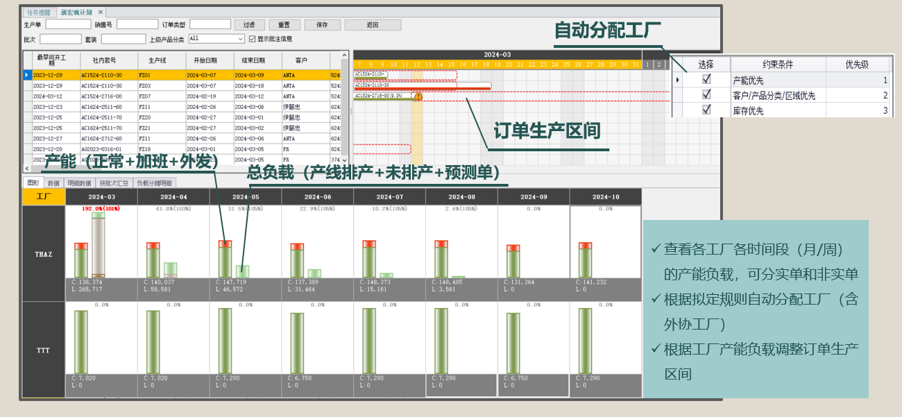Viewport: 902px width, 417px height.
Task: Close the 新宏观计划 tab with its X
Action: click(100, 12)
